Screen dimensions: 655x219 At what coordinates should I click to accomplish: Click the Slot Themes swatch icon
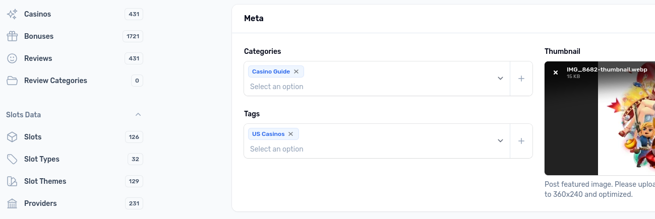click(x=12, y=181)
